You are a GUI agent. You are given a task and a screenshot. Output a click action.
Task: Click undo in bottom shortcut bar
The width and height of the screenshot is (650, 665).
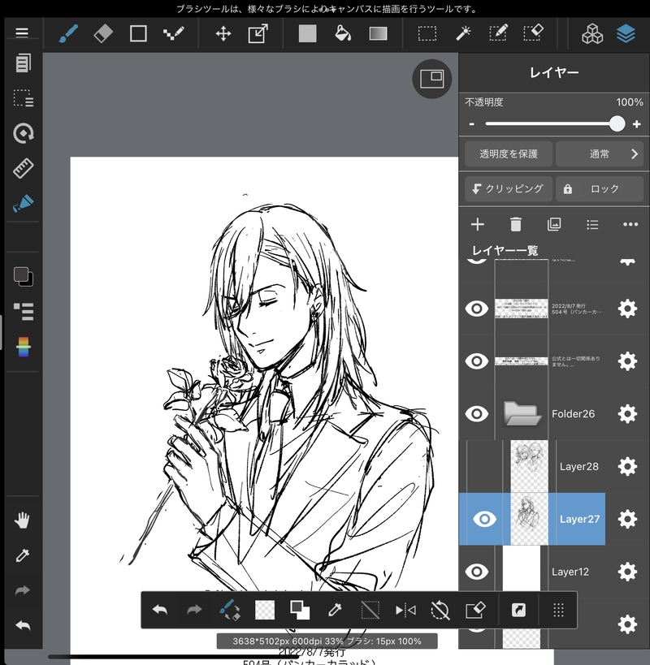[x=160, y=610]
